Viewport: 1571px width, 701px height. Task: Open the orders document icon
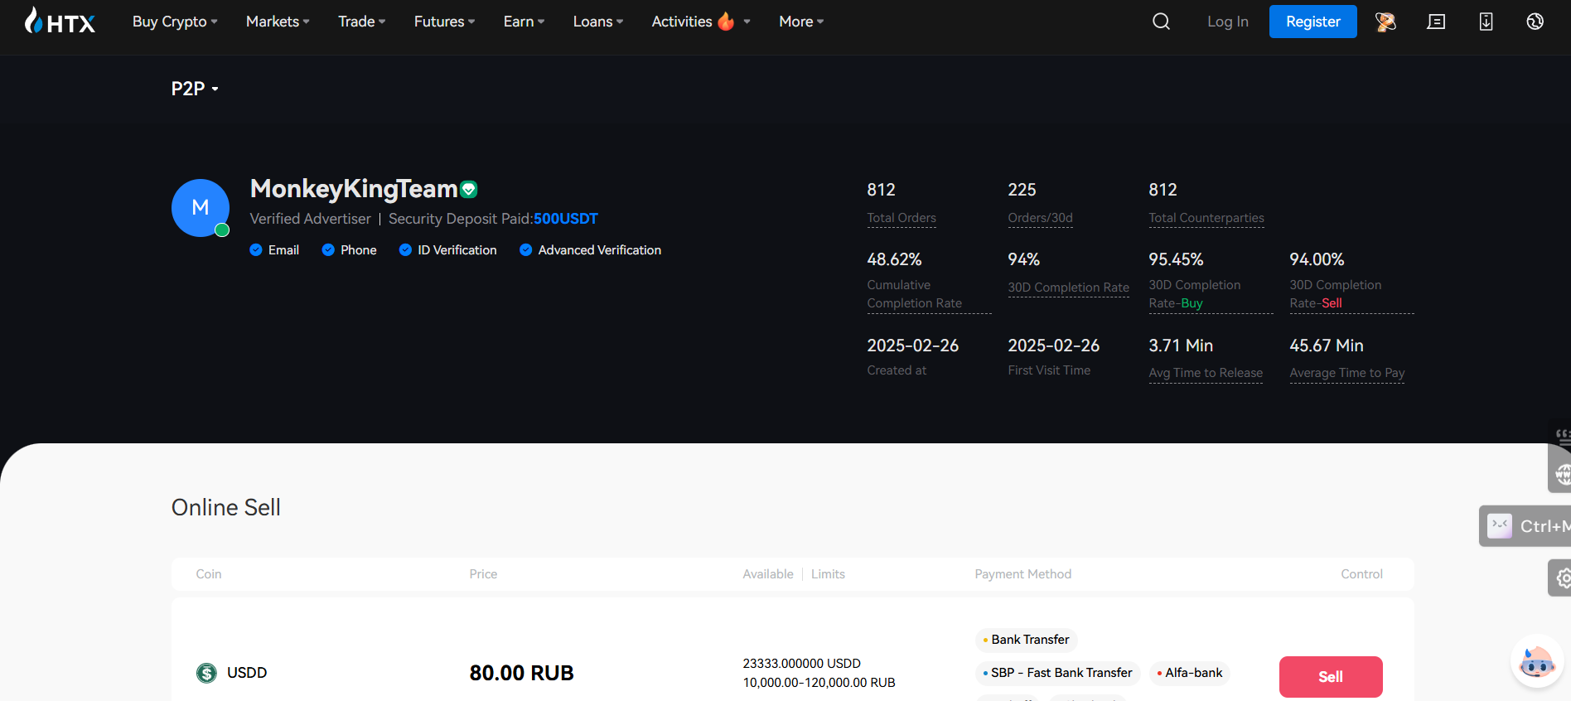(x=1436, y=22)
